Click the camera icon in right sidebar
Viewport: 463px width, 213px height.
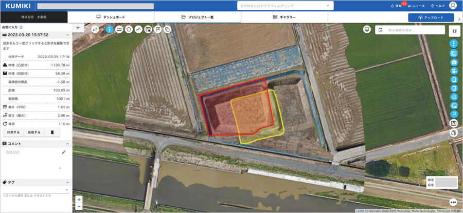pos(454,62)
